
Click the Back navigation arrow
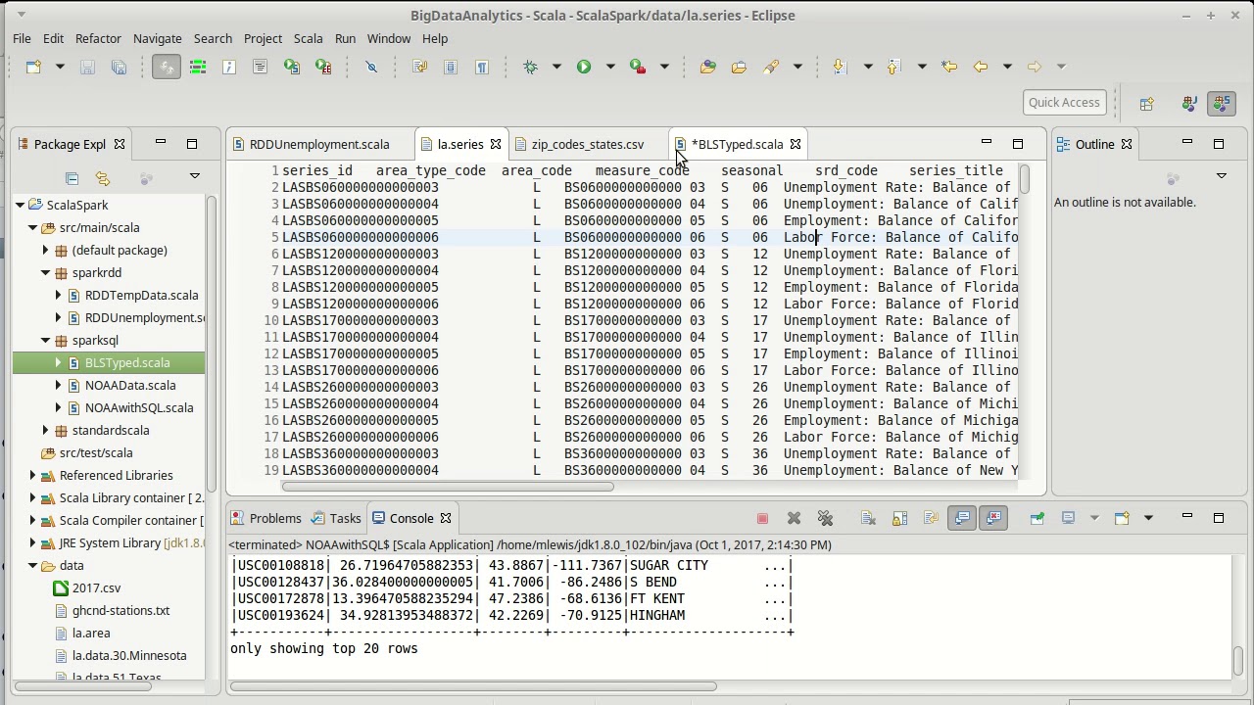pyautogui.click(x=981, y=67)
